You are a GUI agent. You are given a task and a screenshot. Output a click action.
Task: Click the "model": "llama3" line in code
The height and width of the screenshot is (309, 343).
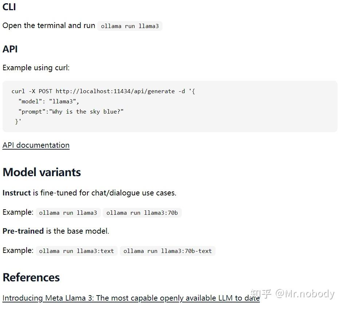point(49,102)
